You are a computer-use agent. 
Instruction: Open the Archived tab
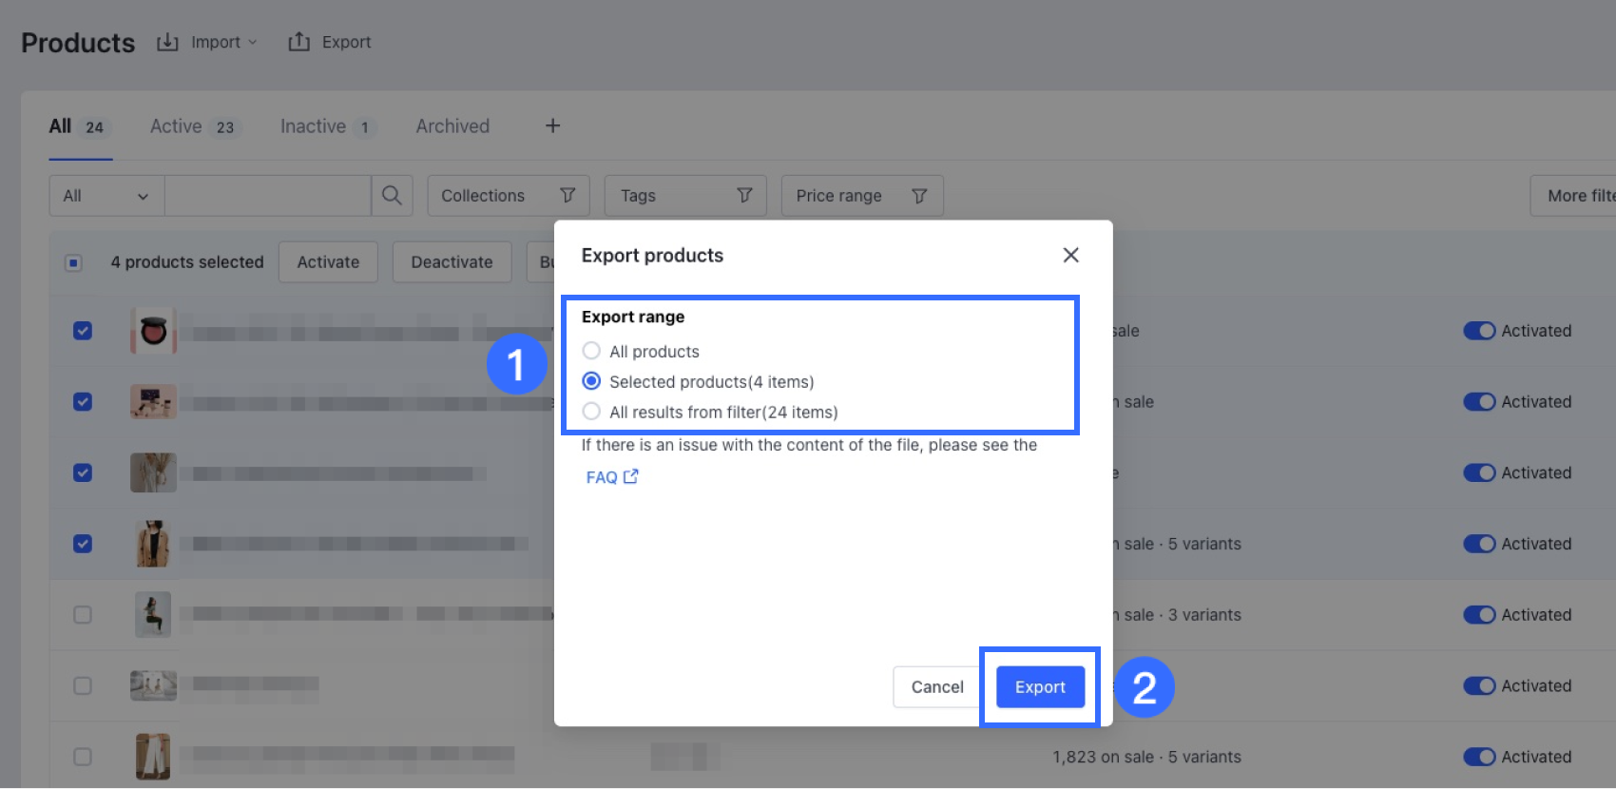click(x=452, y=126)
